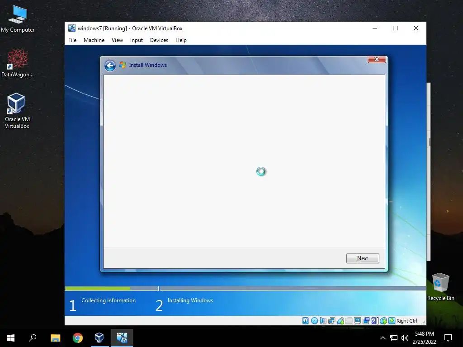Viewport: 463px width, 347px height.
Task: Click the keyboard capture green arrow icon
Action: pos(392,321)
